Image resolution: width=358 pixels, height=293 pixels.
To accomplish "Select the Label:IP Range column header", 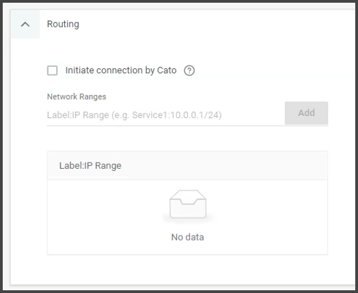I will 90,166.
